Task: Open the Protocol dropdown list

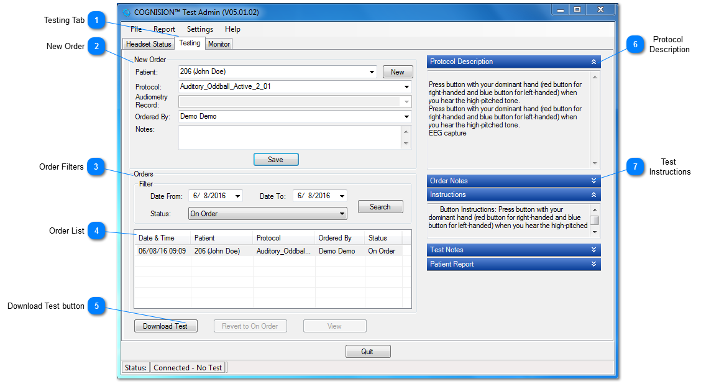Action: pos(406,87)
